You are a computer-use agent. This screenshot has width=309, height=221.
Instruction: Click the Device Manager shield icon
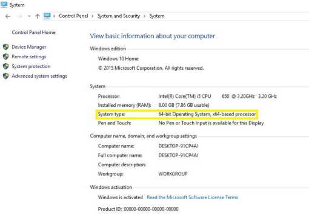point(5,47)
